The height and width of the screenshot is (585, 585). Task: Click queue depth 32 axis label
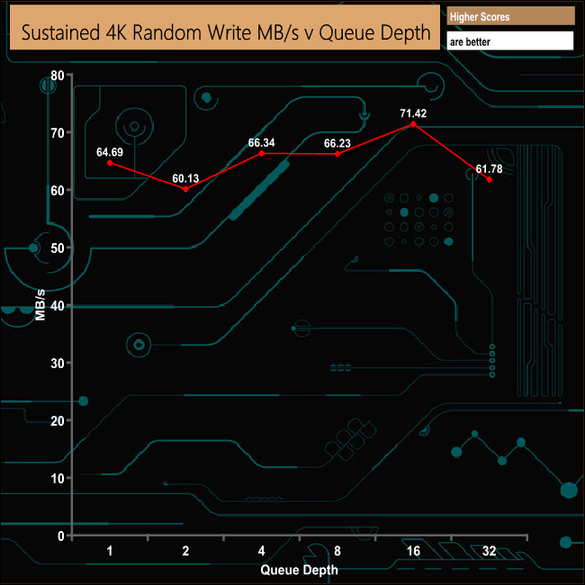pos(489,551)
